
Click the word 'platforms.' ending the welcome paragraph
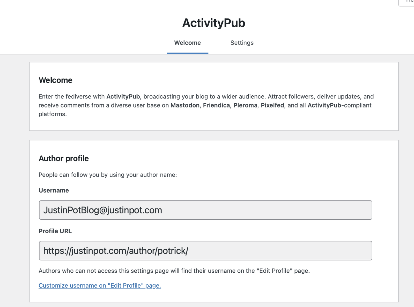coord(53,114)
